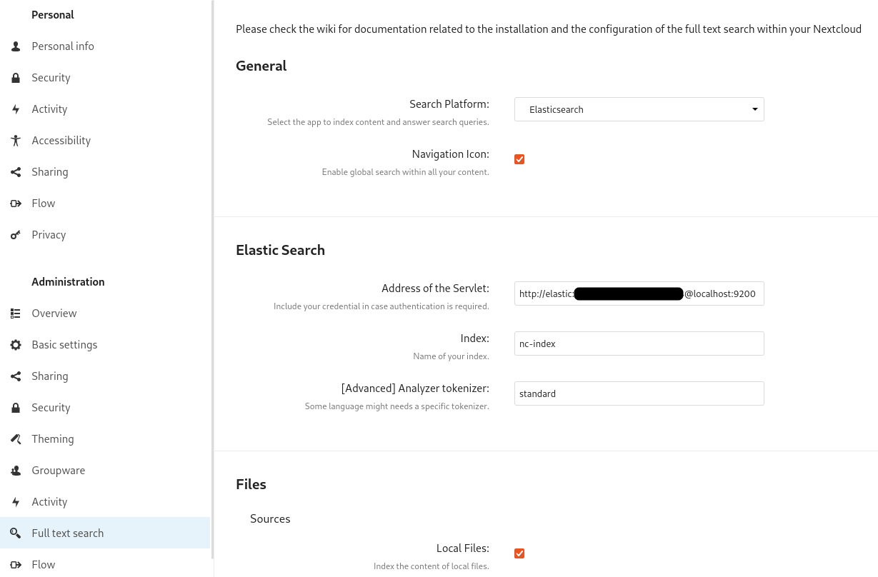Click the Overview list icon
878x577 pixels.
click(16, 313)
